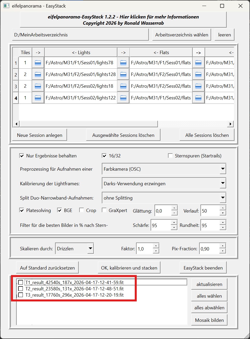Click the 'Mosaik bilden' button
Image resolution: width=250 pixels, height=339 pixels.
click(x=209, y=320)
